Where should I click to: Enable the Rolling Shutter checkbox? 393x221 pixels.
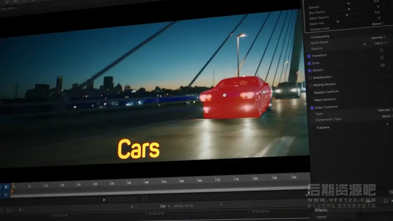click(x=310, y=85)
